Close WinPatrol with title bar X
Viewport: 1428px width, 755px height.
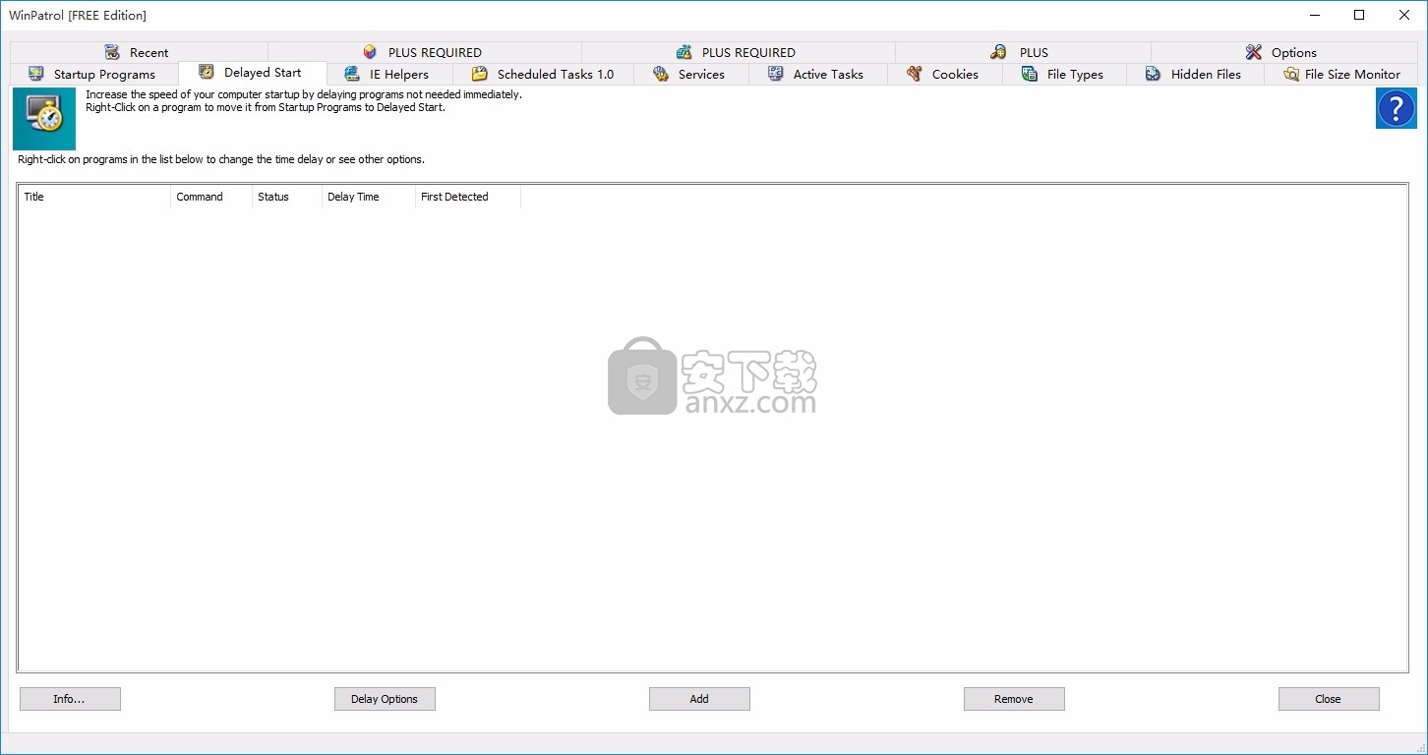click(x=1404, y=15)
